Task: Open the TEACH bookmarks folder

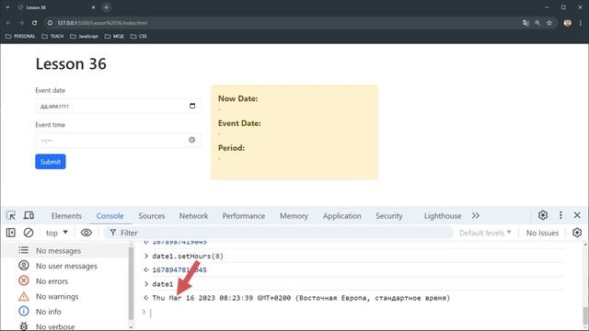Action: pos(52,37)
